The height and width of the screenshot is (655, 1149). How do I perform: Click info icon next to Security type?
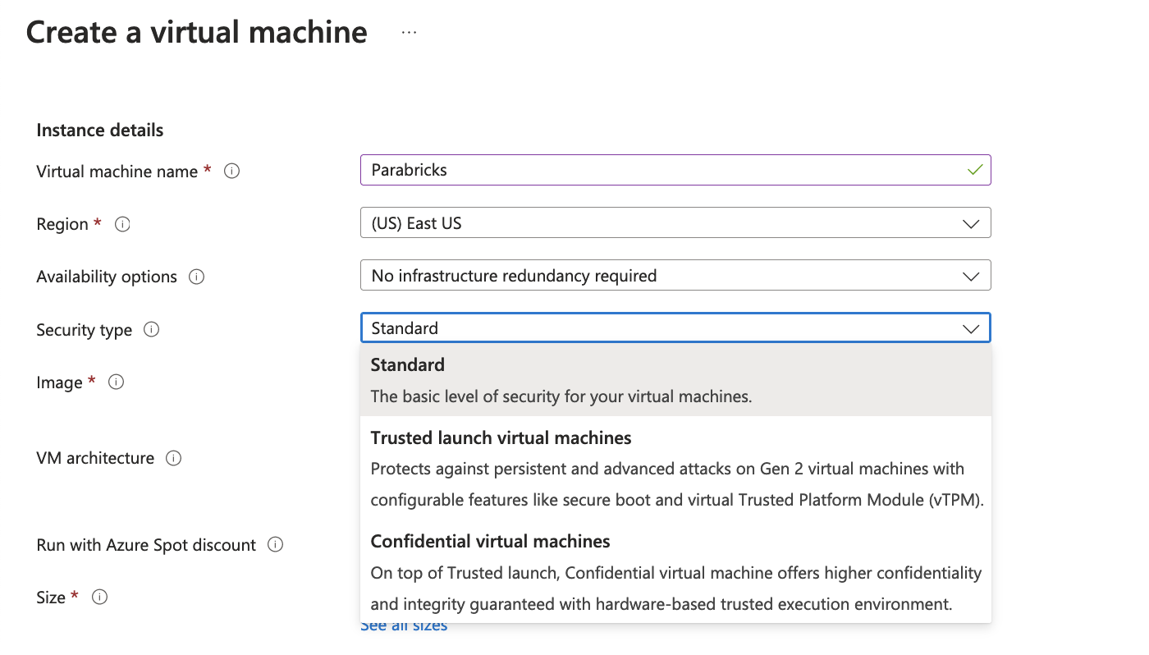click(x=152, y=329)
